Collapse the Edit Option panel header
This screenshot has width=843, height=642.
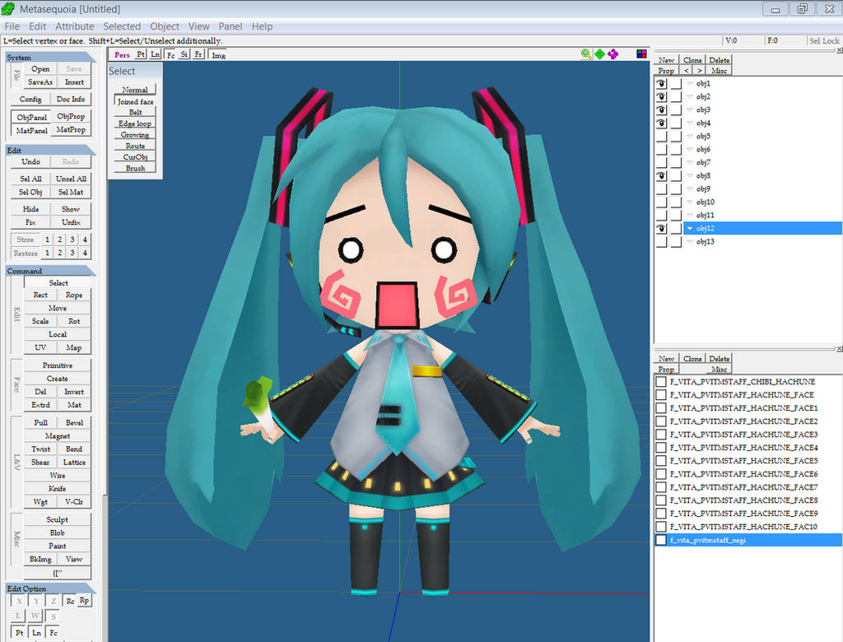[x=50, y=588]
